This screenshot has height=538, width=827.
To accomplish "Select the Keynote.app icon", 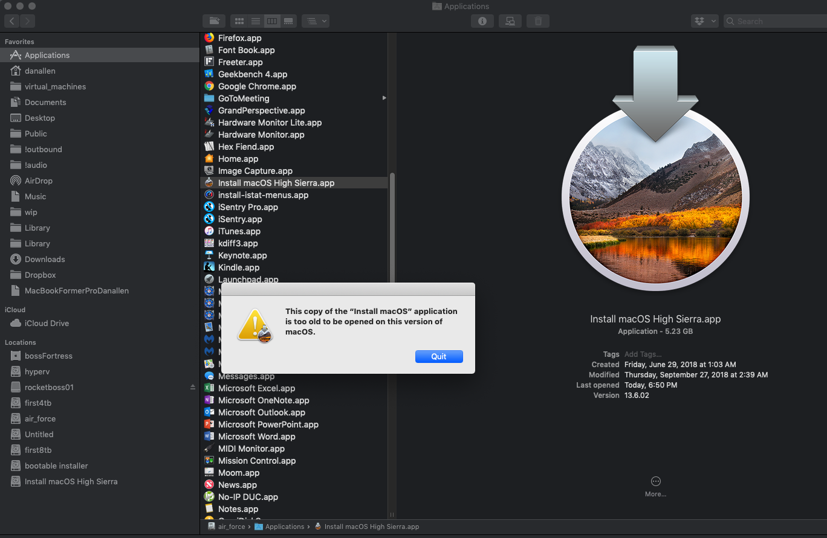I will tap(209, 255).
